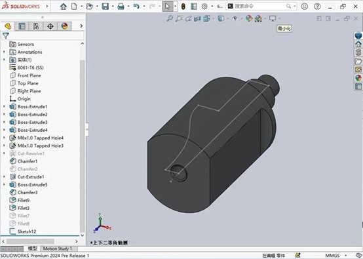Click Zoom to Fit view icon

tap(170, 18)
